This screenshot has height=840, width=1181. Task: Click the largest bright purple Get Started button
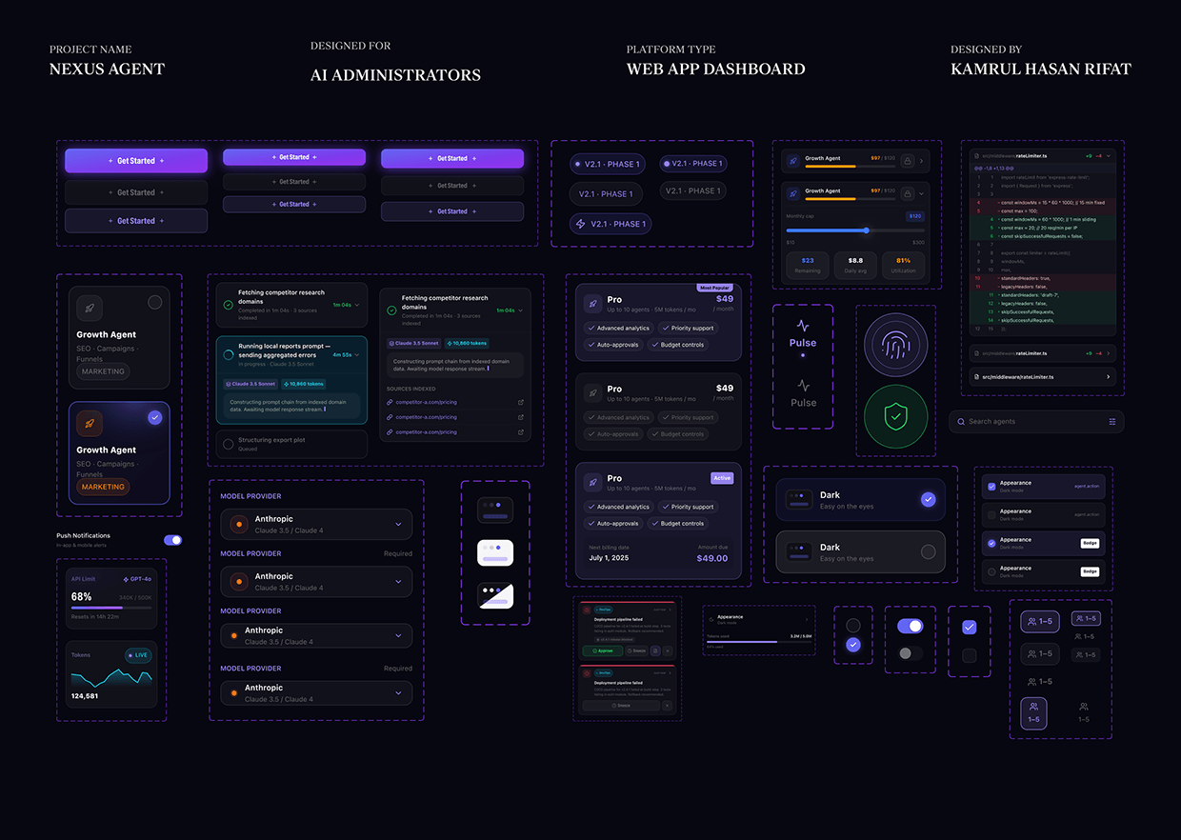pyautogui.click(x=136, y=161)
